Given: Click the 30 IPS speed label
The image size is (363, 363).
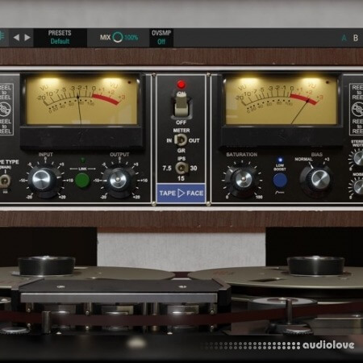Looking at the screenshot, I should pos(194,169).
